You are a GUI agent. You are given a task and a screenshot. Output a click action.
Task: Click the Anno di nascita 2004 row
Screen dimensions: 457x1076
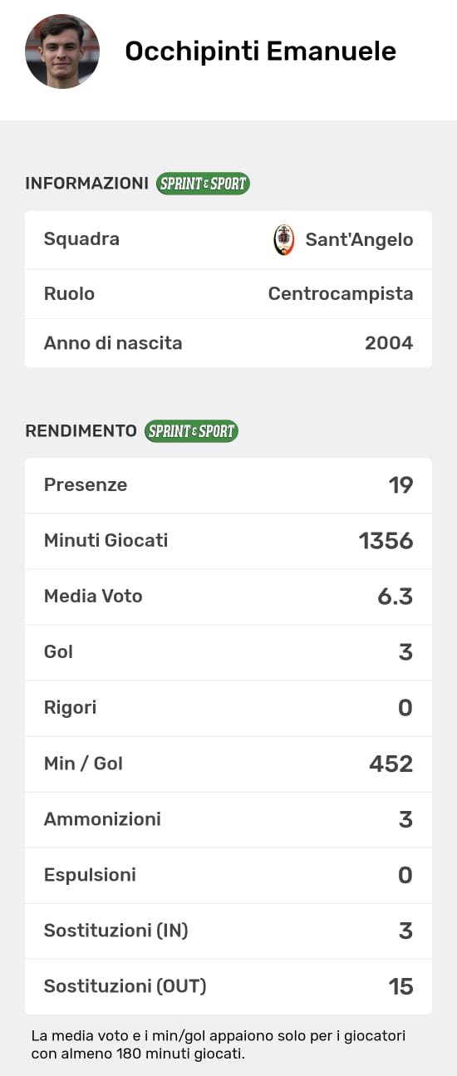coord(228,343)
